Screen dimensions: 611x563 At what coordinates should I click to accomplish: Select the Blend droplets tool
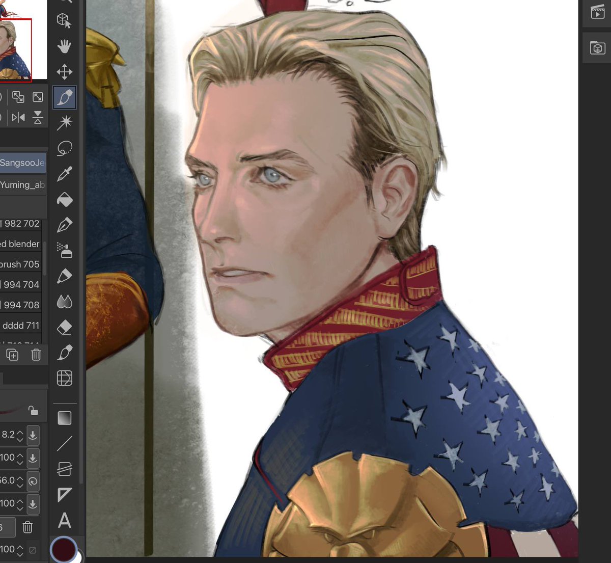coord(64,302)
